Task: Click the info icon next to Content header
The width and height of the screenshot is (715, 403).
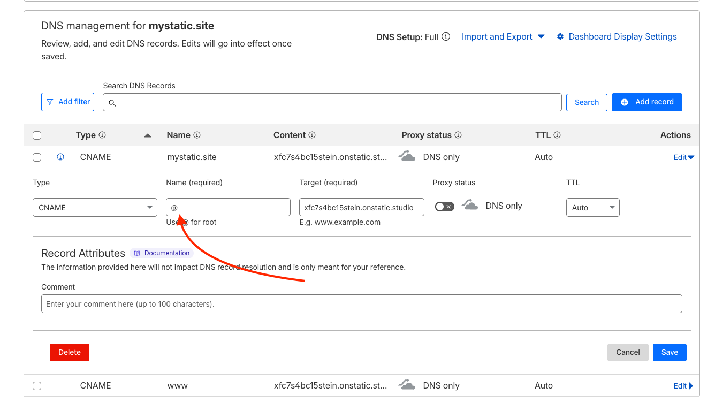Action: click(x=312, y=135)
